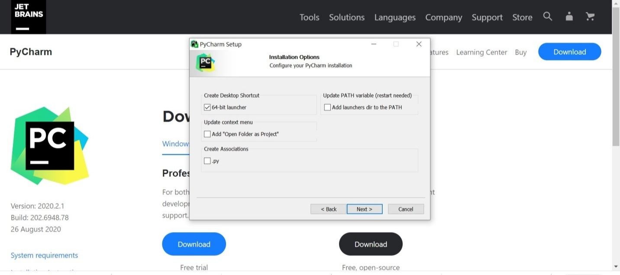Viewport: 620px width, 275px height.
Task: Click Next button in the installer
Action: (x=365, y=209)
